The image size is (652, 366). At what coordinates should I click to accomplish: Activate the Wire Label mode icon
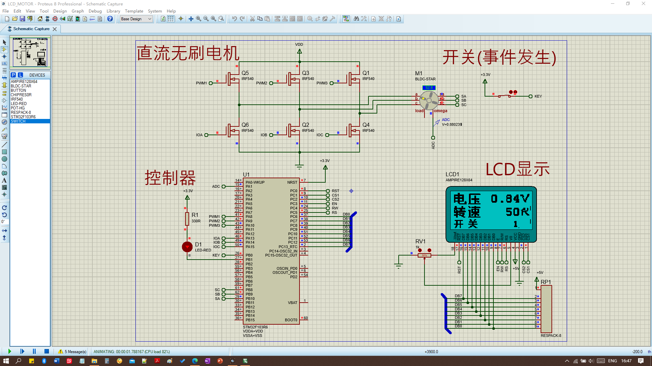coord(4,64)
